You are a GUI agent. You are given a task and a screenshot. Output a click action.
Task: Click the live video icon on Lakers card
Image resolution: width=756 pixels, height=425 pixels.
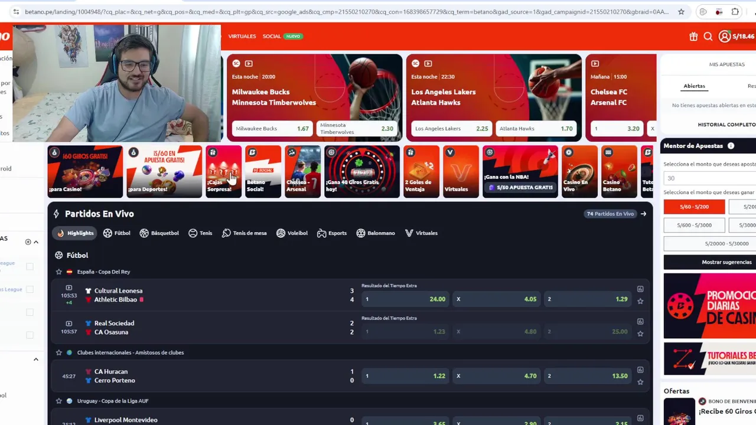(x=428, y=63)
